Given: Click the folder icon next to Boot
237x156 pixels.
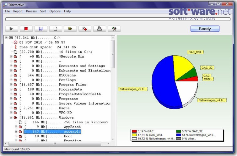Looking at the screenshot, I should point(20,136).
